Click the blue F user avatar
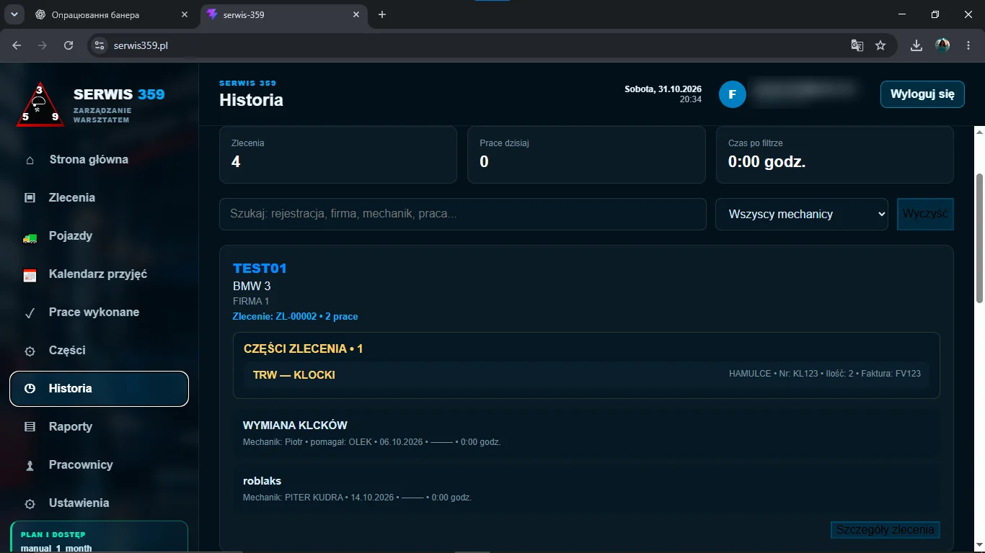985x553 pixels. click(732, 94)
